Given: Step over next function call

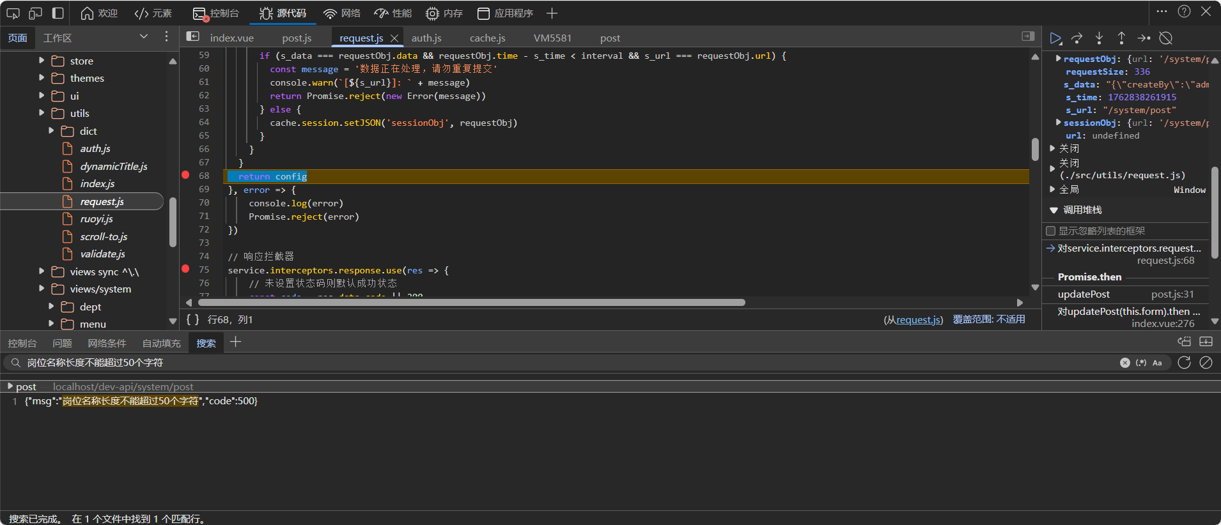Looking at the screenshot, I should 1077,38.
